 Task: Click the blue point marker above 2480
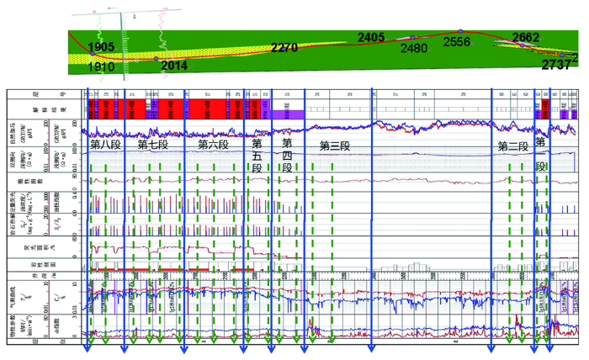412,38
